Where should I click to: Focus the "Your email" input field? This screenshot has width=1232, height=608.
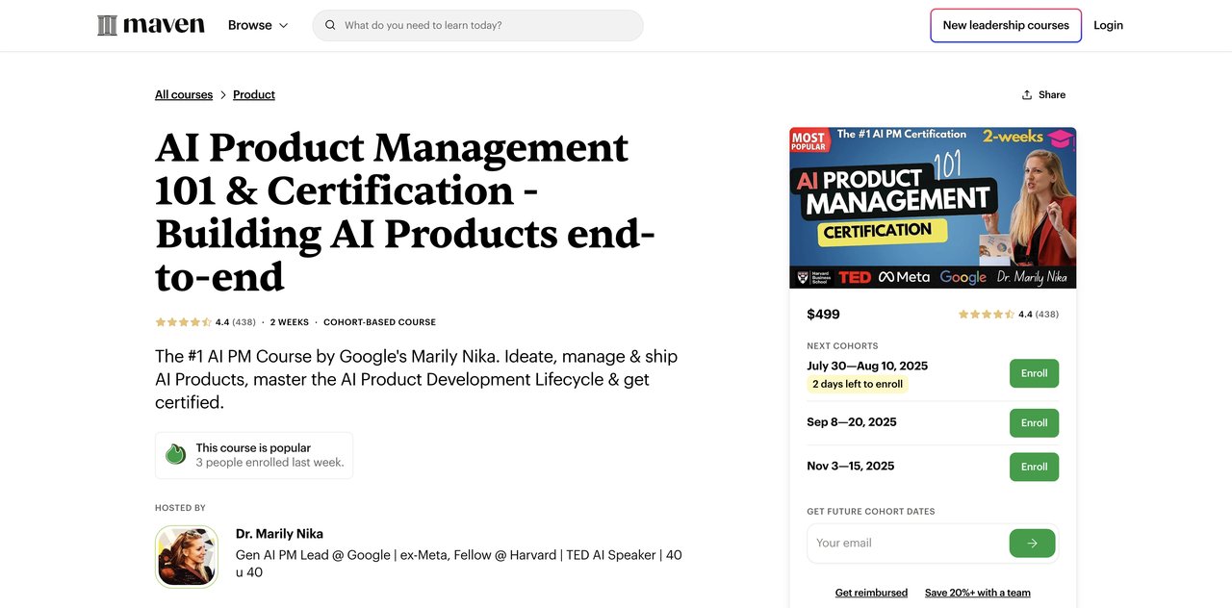click(908, 543)
